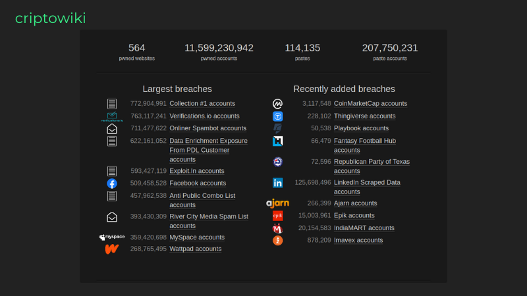Click the CoinMarketCap logo icon

[x=277, y=104]
